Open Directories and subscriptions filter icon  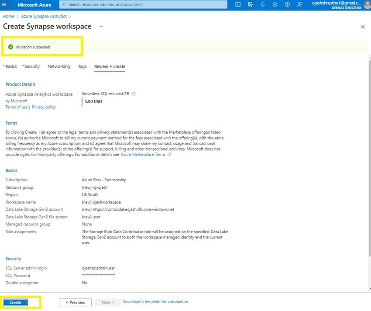(250, 4)
